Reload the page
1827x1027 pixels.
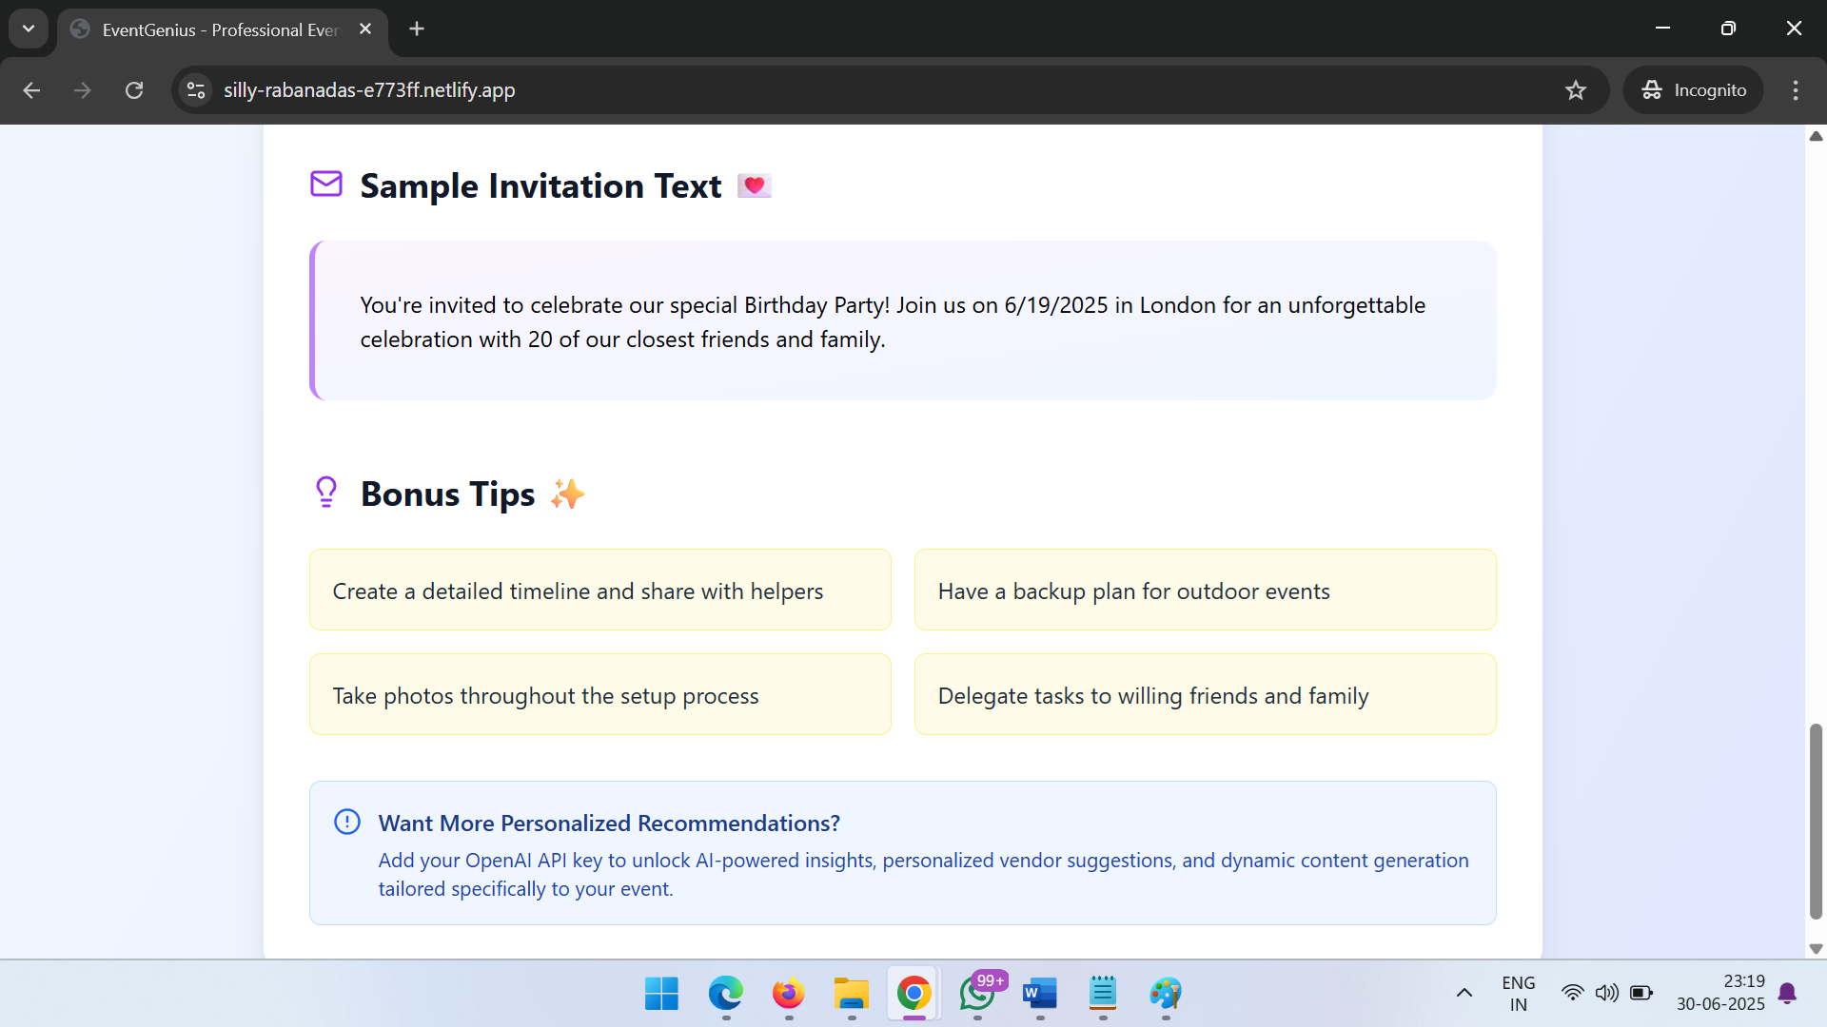coord(134,90)
